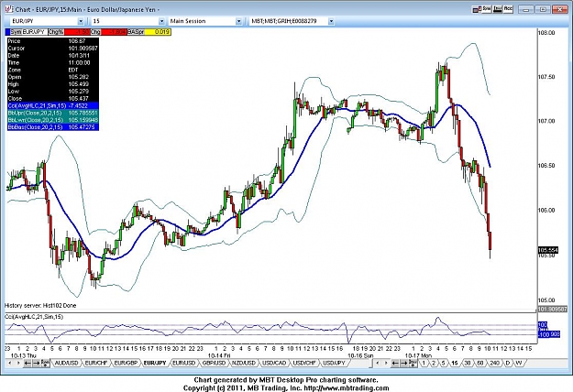Click the 101.909587 cursor value on axis
573x392 pixels.
click(x=552, y=310)
